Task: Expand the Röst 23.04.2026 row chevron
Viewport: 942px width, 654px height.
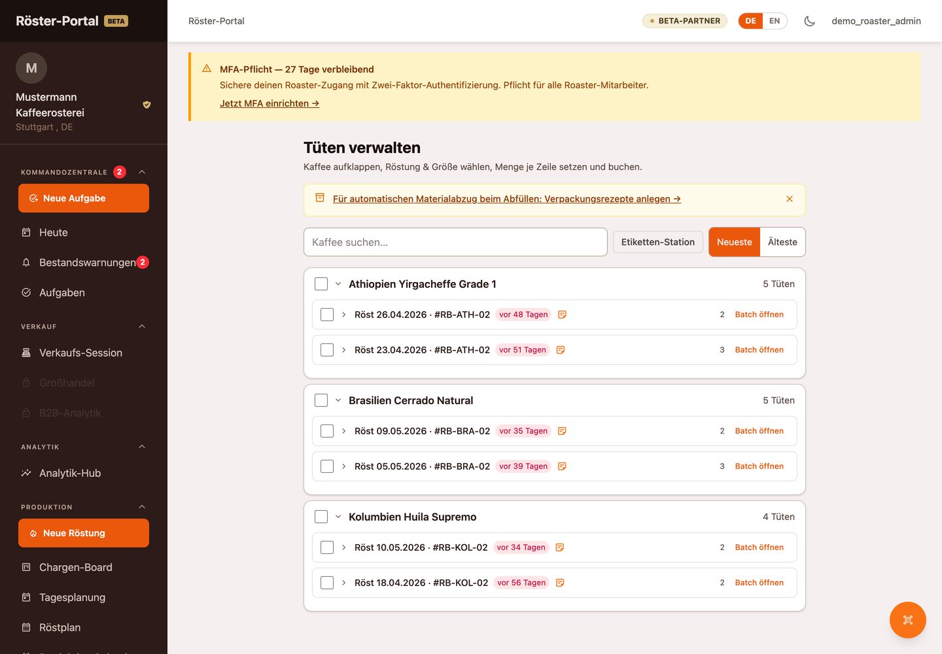Action: [344, 350]
